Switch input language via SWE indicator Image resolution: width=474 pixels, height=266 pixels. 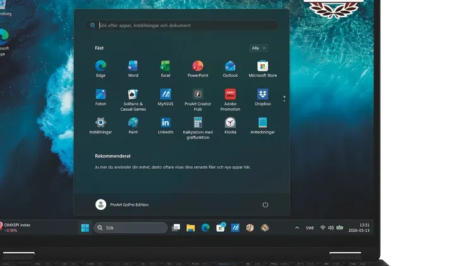(310, 228)
